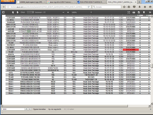Click part number GFR416GB3000C15ADC
Image resolution: width=153 pixels, height=115 pixels.
(x=30, y=73)
